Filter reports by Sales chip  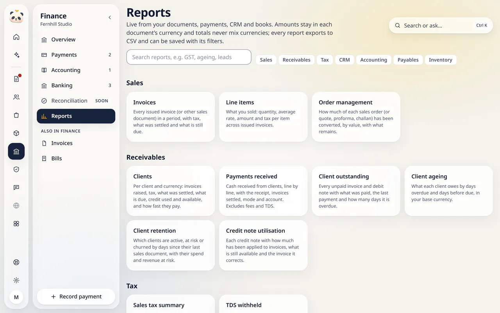click(266, 60)
